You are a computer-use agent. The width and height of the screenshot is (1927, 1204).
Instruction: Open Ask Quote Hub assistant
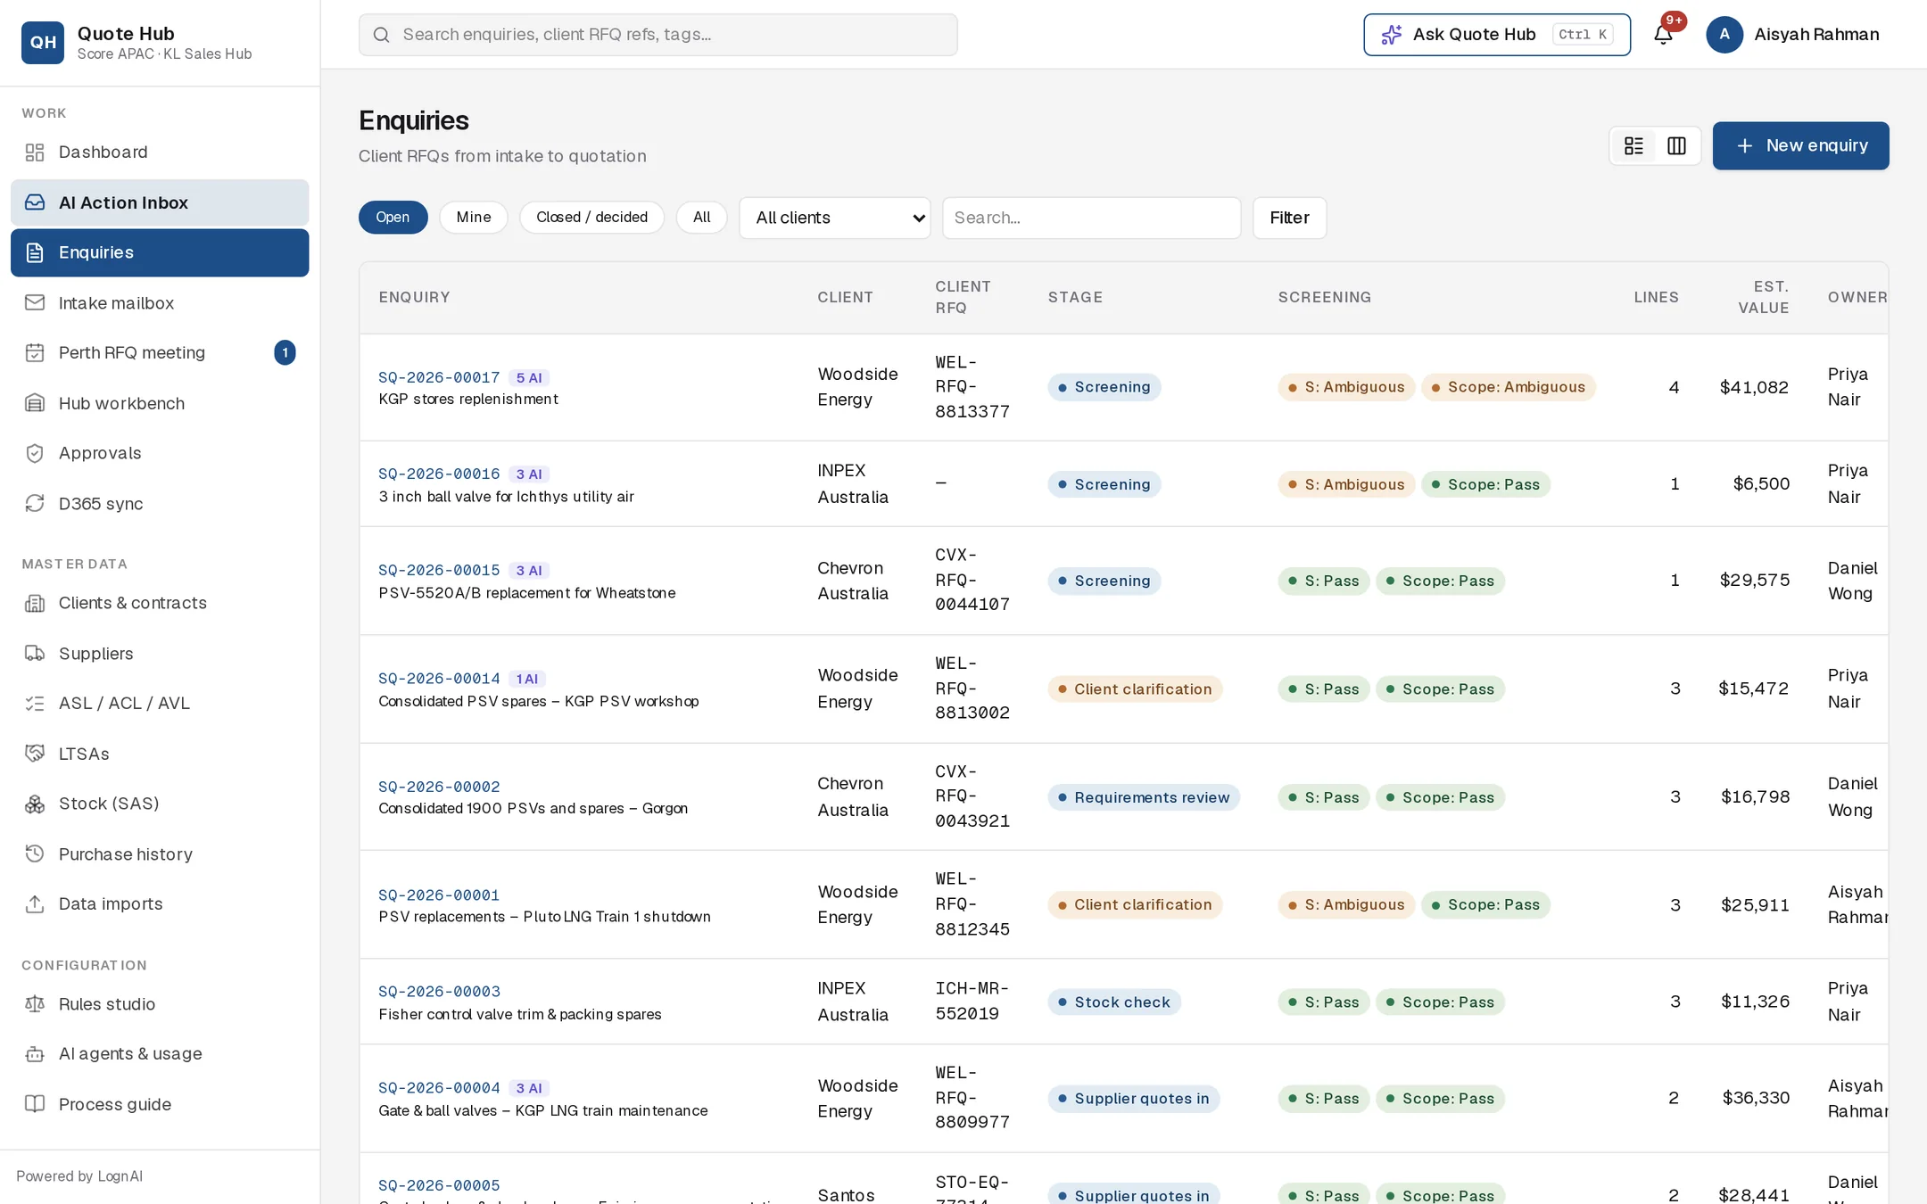click(x=1496, y=35)
